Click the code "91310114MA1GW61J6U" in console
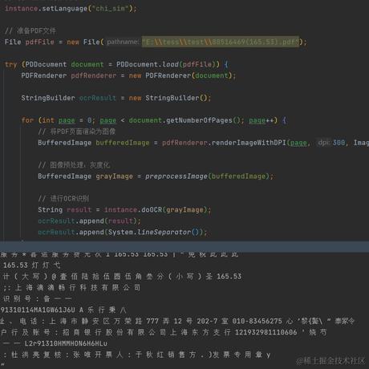 coord(38,310)
